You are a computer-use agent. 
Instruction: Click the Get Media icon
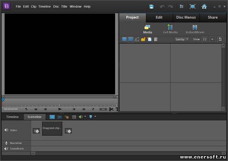pyautogui.click(x=170, y=29)
